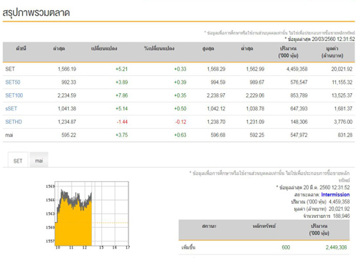
Task: Switch to the SET chart tab
Action: (18, 161)
